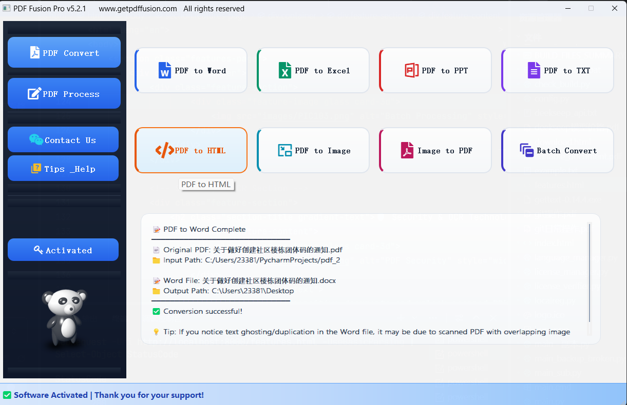Start the Image to PDF converter

(435, 150)
